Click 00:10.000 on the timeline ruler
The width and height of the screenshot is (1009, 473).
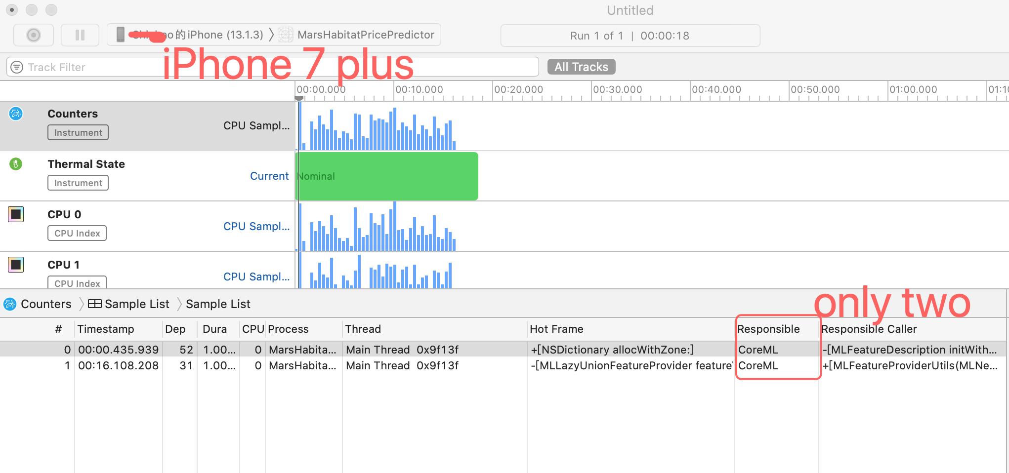(419, 89)
